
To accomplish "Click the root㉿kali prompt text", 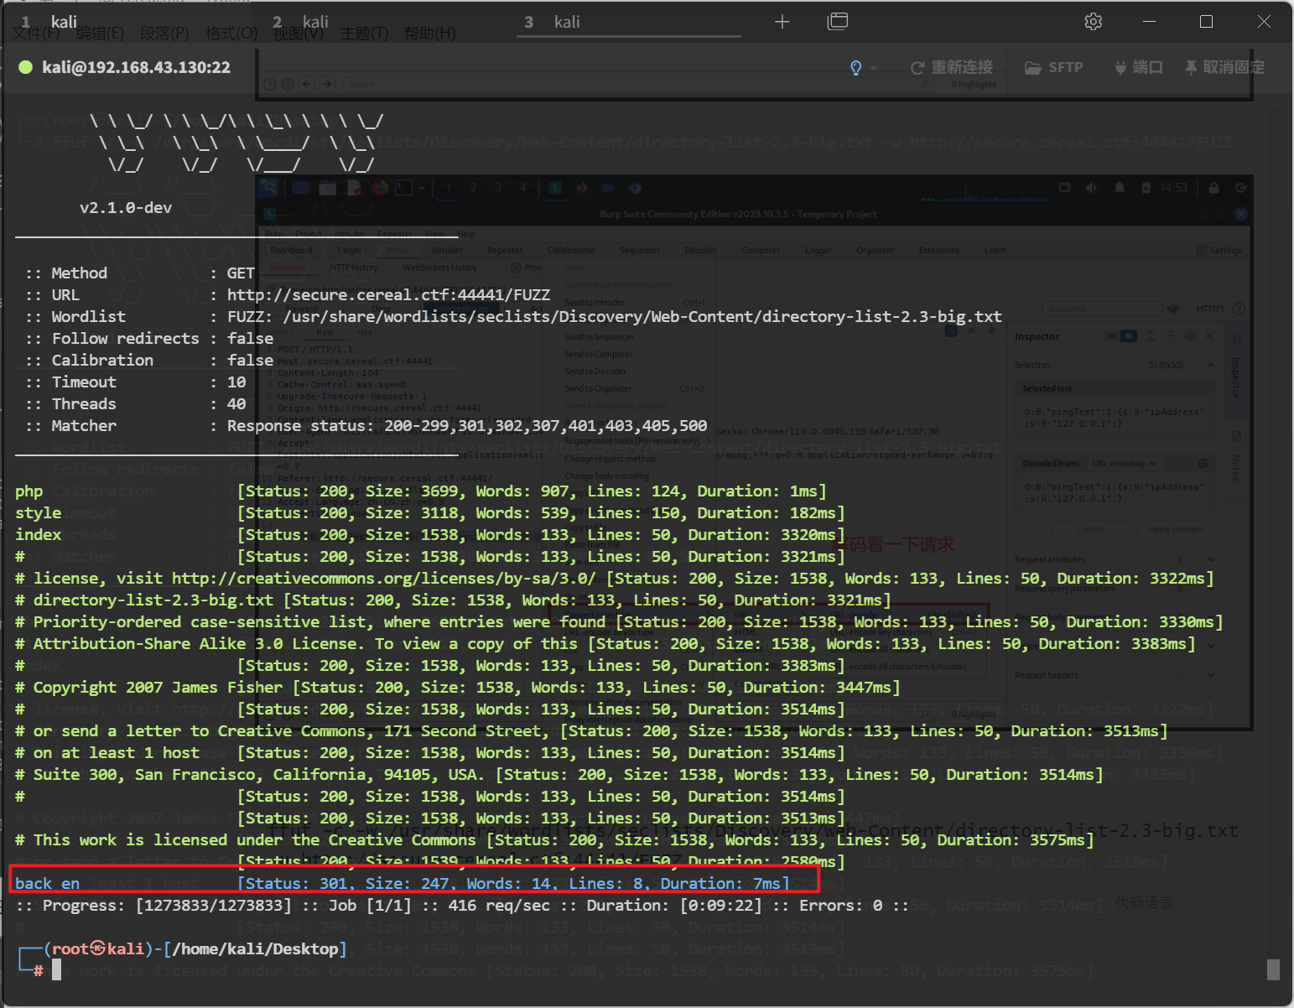I will pyautogui.click(x=97, y=948).
